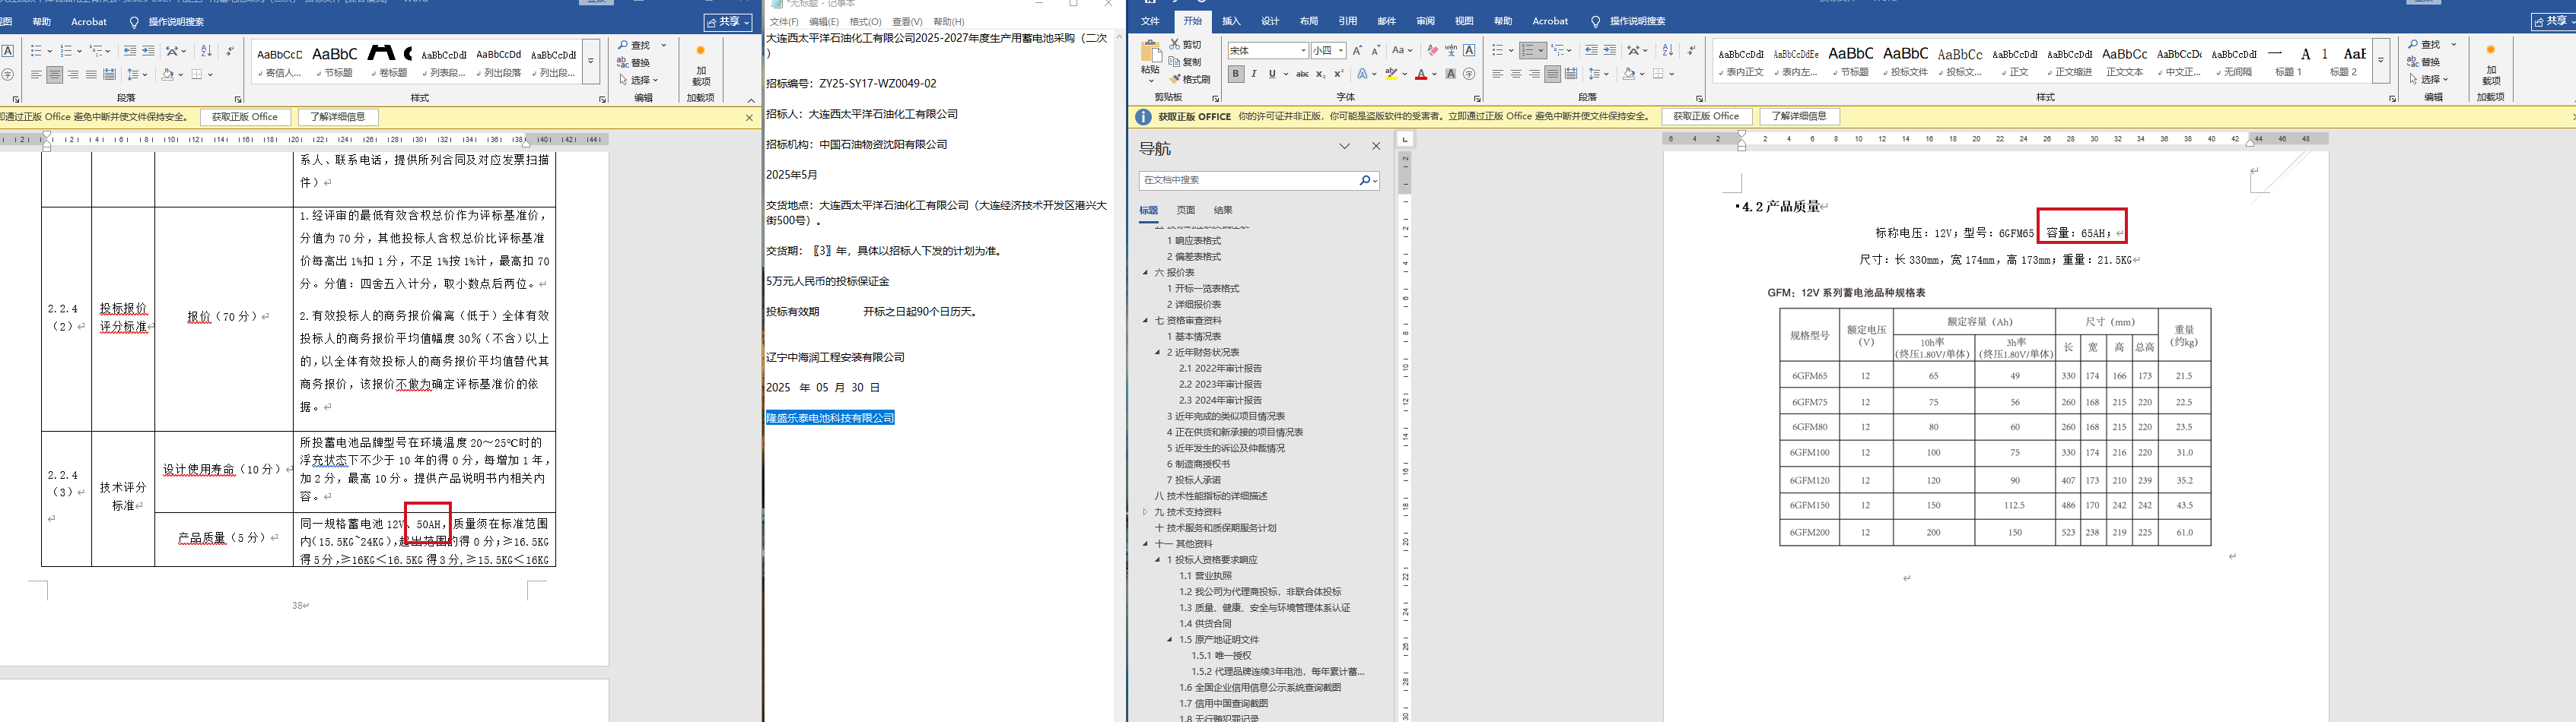Open 查看(V) menu in Notepad

pos(907,22)
